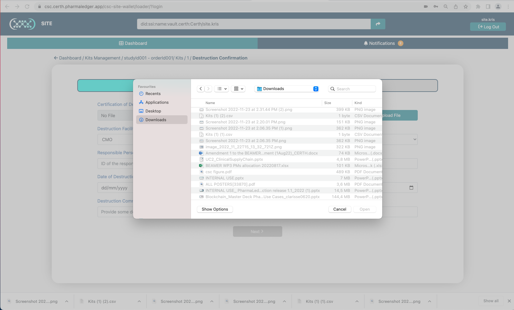Click the share arrow beside the DID field
The height and width of the screenshot is (310, 514).
tap(378, 24)
